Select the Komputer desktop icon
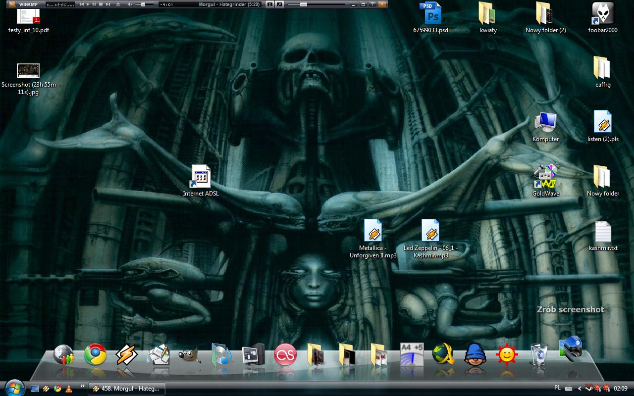This screenshot has height=396, width=634. [x=545, y=127]
